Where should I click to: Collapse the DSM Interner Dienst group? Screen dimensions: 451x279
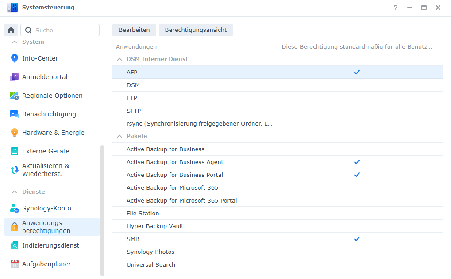click(x=119, y=59)
